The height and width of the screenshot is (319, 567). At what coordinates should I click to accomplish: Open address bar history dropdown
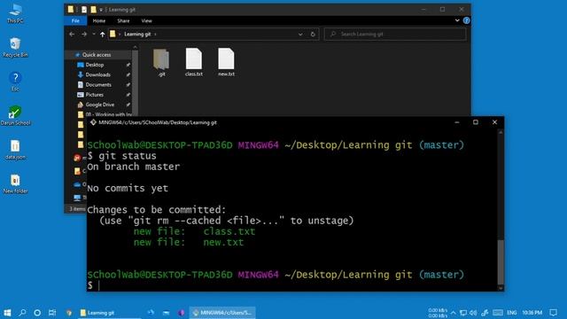click(x=300, y=34)
